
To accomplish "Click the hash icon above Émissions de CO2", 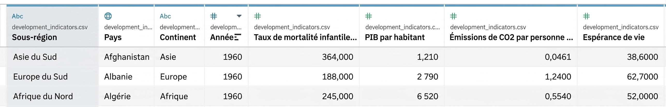I will [x=453, y=16].
